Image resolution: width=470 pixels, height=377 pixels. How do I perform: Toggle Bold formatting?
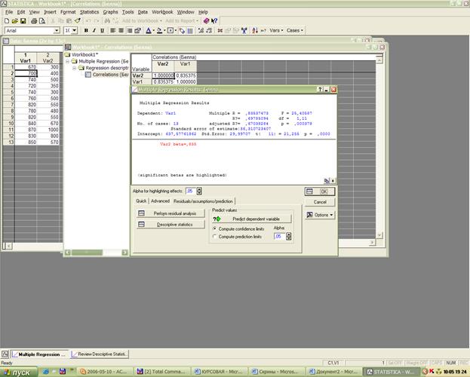[x=86, y=30]
